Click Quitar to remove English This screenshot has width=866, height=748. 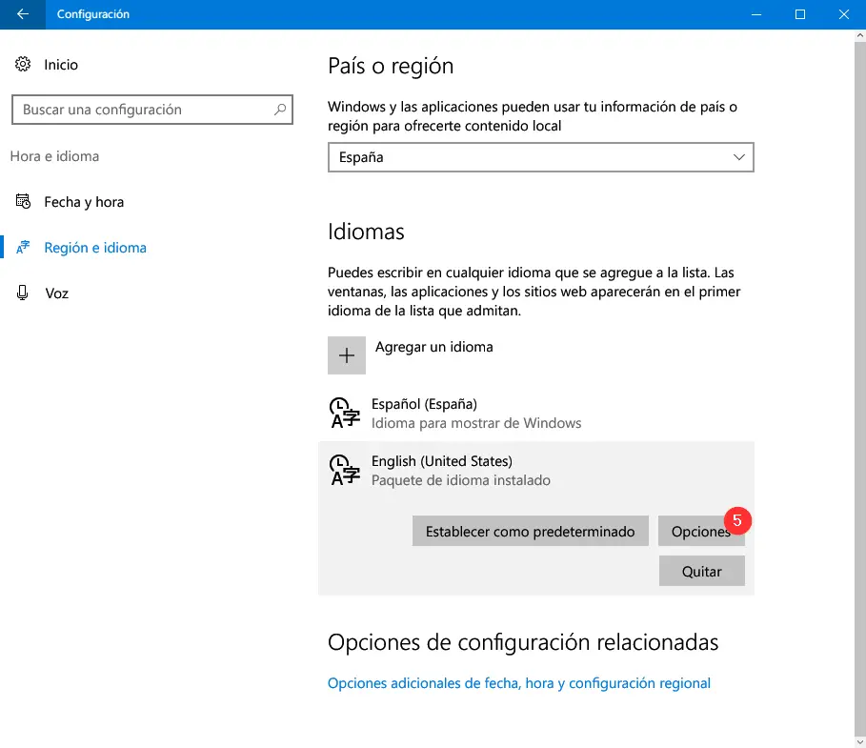[x=701, y=571]
